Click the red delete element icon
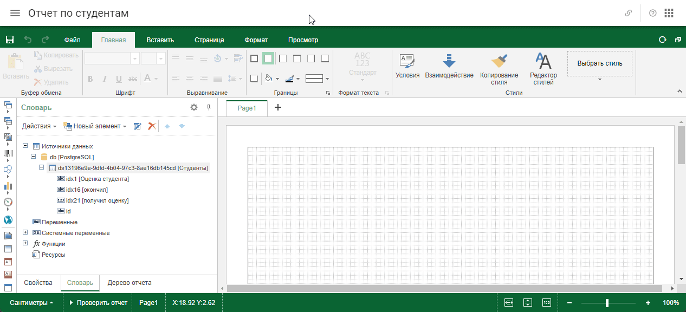 [152, 126]
